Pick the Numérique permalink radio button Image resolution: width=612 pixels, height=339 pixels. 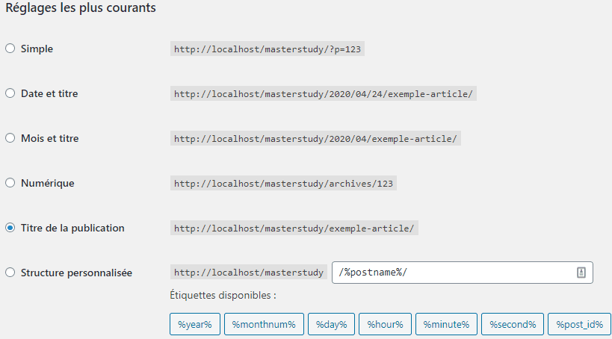10,183
